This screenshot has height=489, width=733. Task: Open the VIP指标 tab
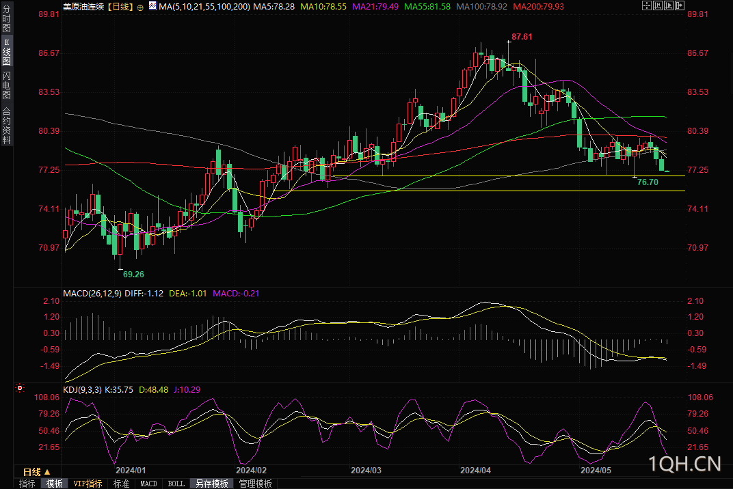pos(88,484)
